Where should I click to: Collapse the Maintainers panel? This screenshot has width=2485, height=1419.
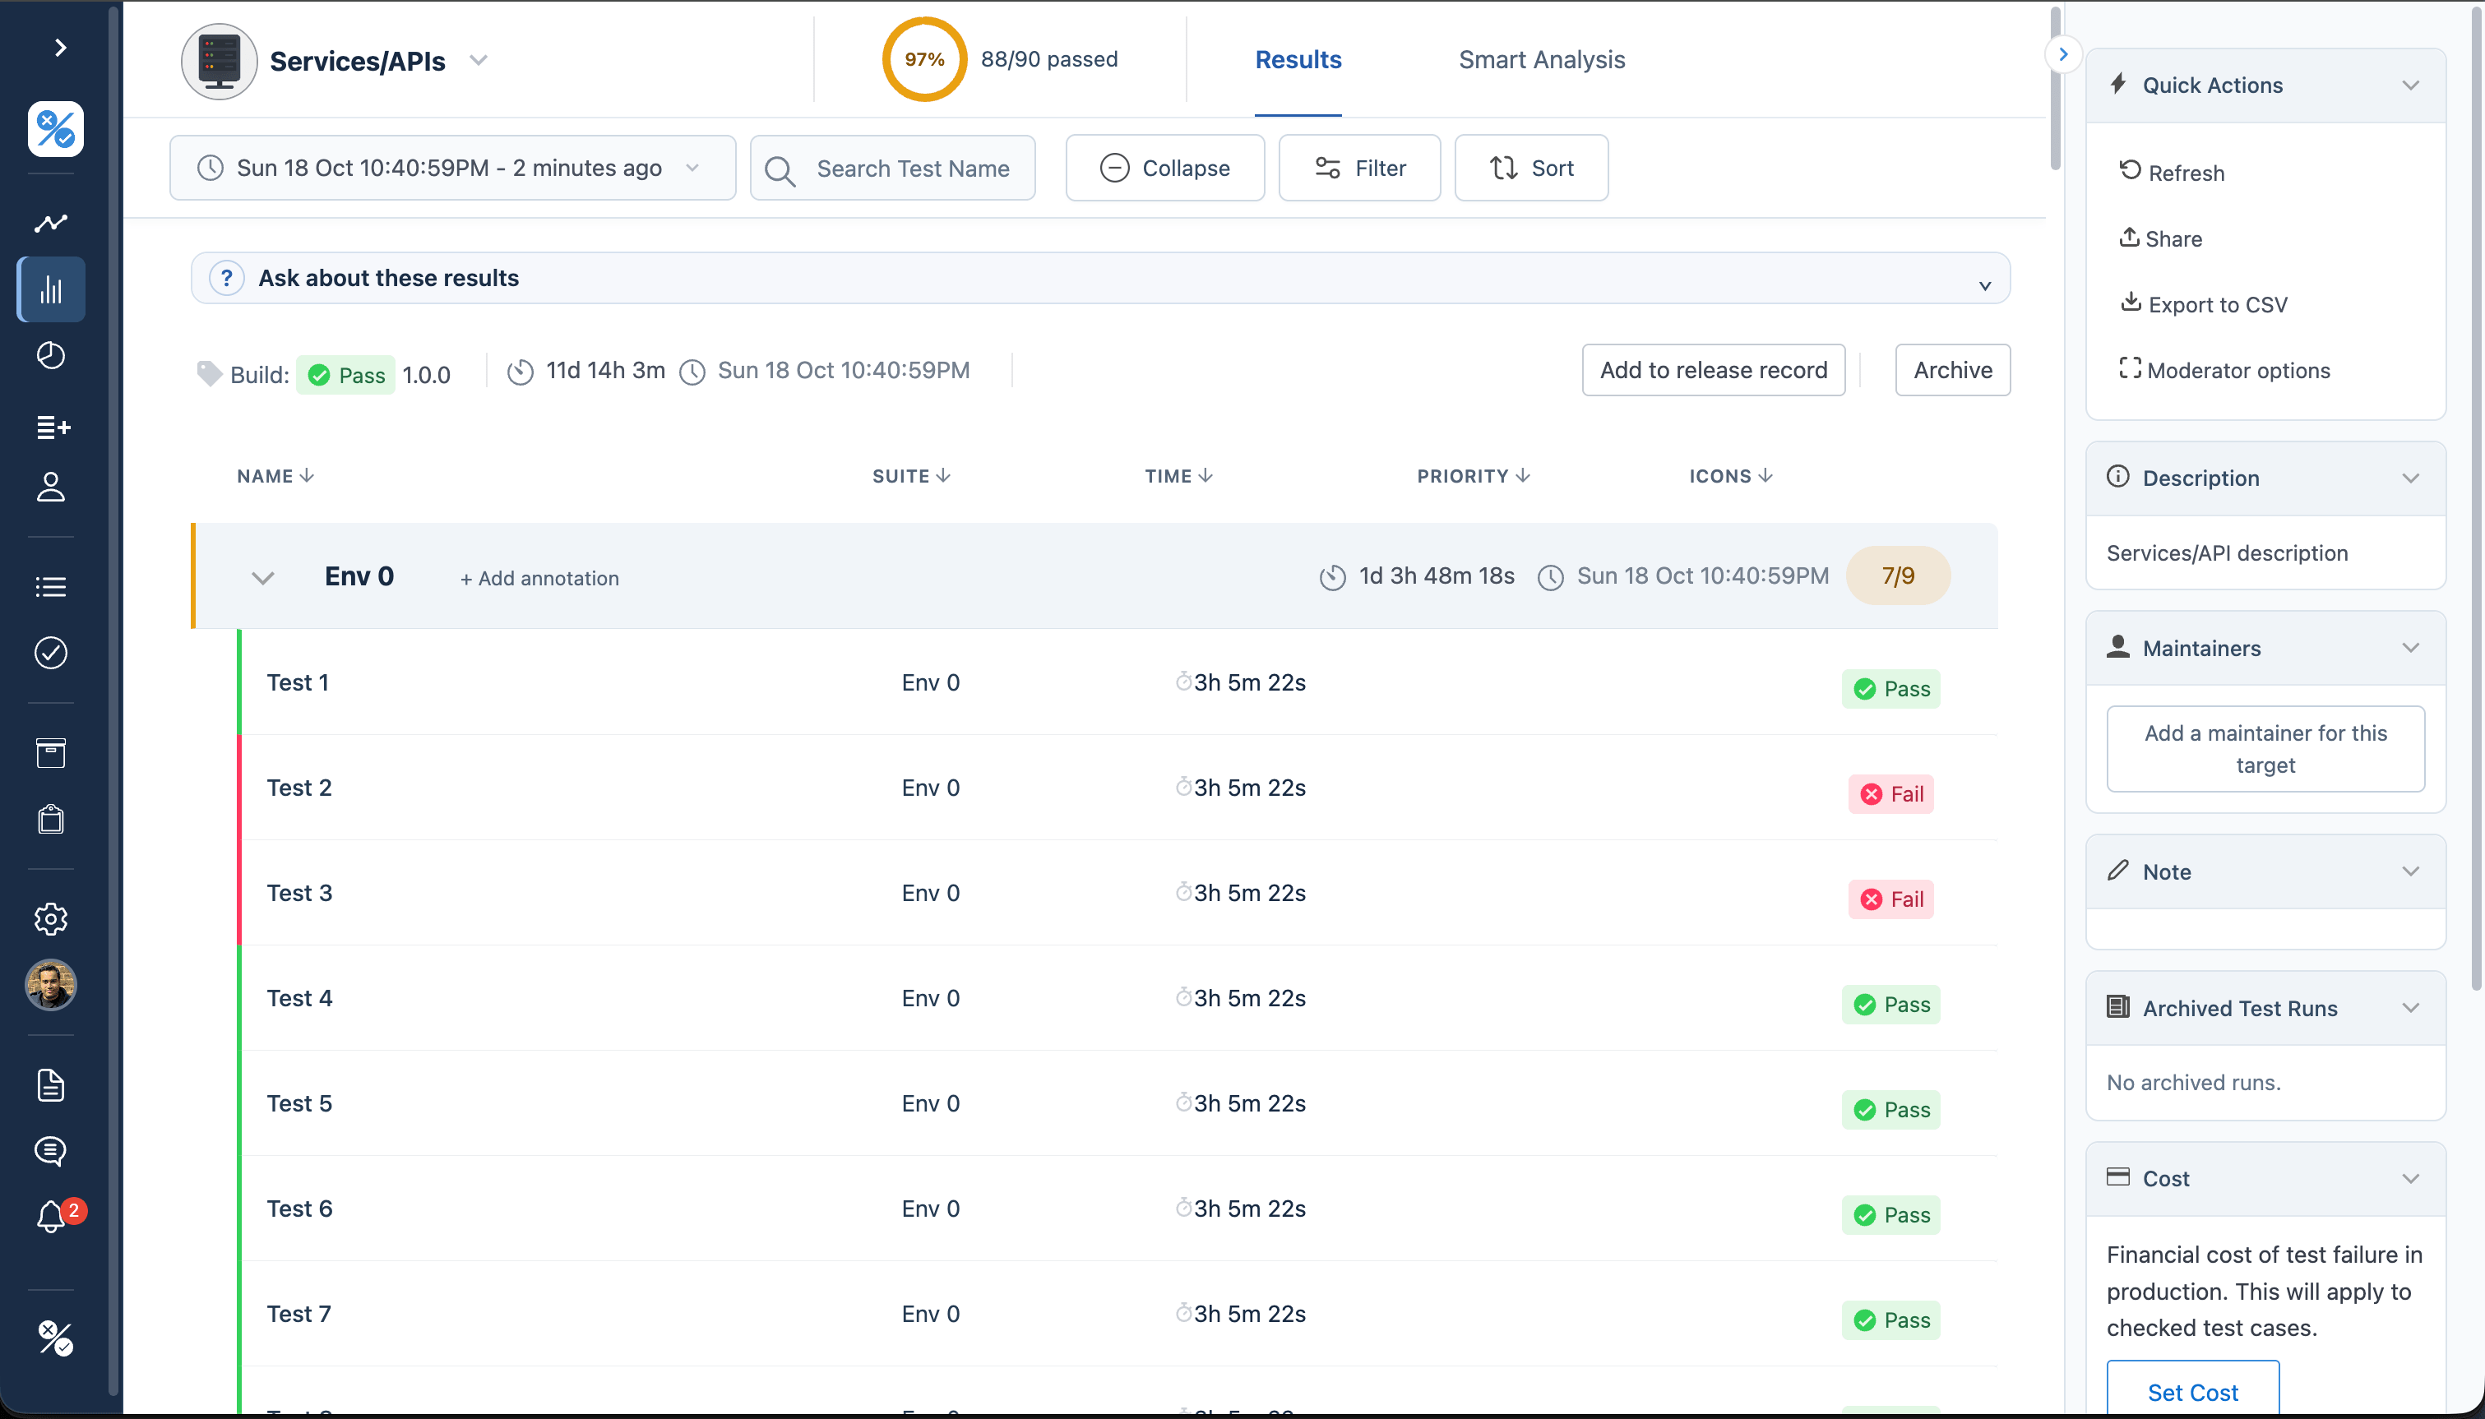(x=2410, y=647)
